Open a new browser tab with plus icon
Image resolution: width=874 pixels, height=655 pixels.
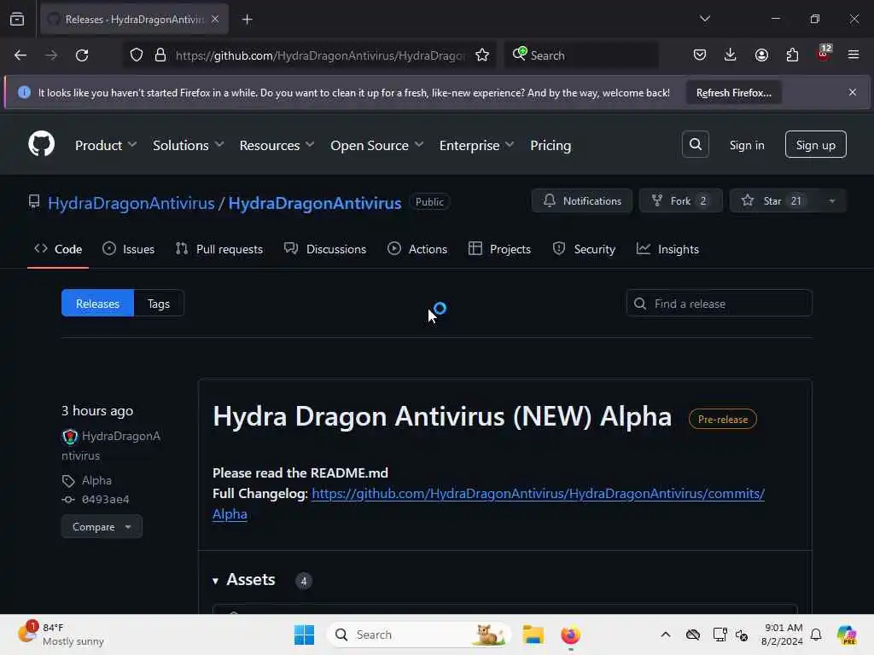(x=247, y=20)
